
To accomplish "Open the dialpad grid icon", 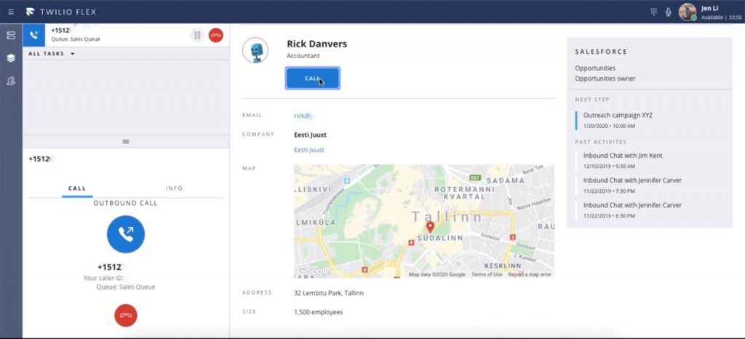I will 653,12.
